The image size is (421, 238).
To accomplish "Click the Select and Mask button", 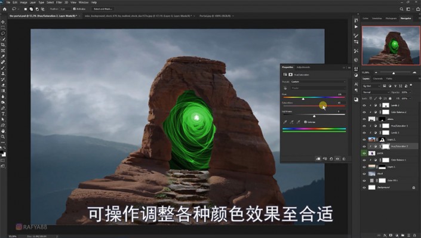I will [x=103, y=9].
